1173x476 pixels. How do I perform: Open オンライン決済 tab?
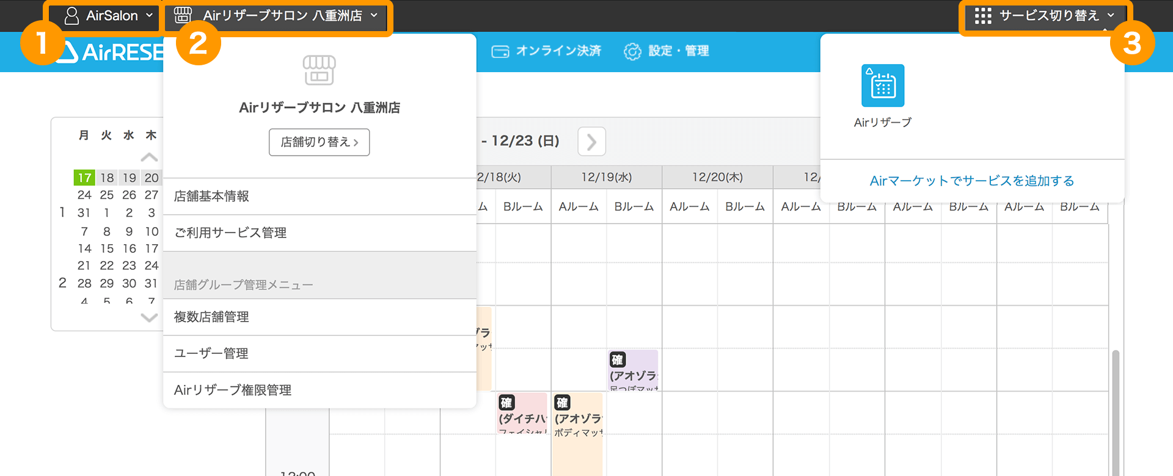[x=547, y=51]
